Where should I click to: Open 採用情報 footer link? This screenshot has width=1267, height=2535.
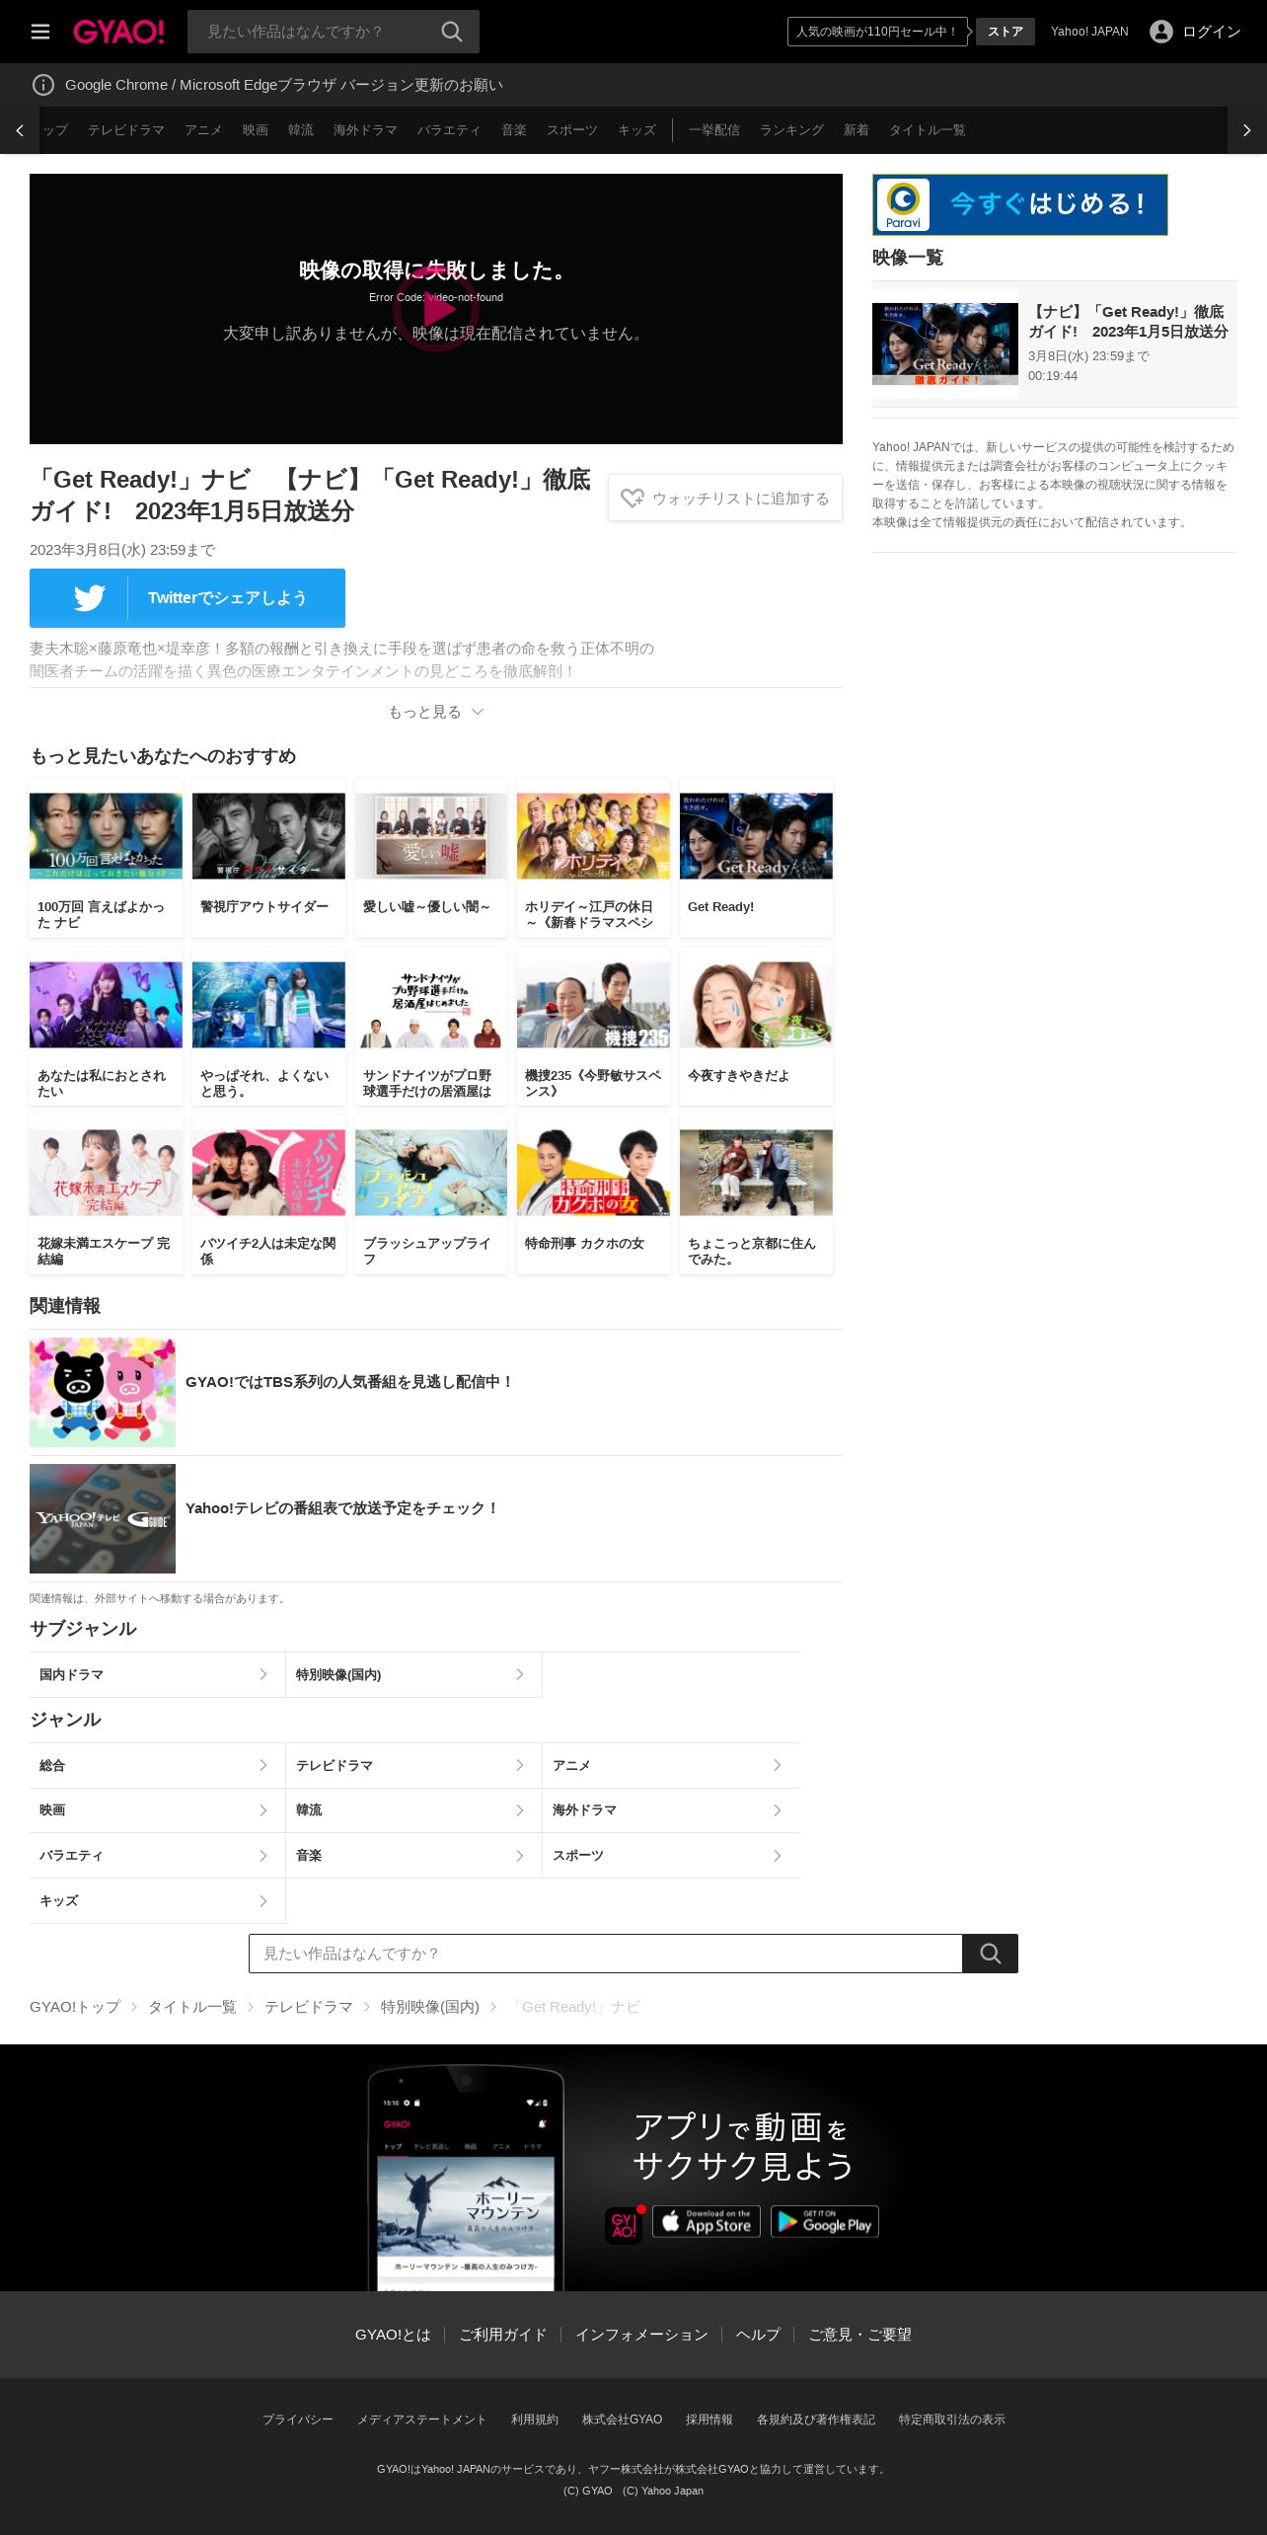709,2420
